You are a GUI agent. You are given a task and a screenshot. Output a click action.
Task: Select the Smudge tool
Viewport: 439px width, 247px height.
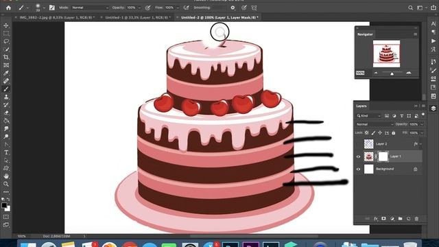coord(6,128)
